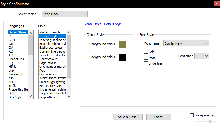Select Incremental highlight style
Screen dimensions: 220x125
click(x=53, y=89)
